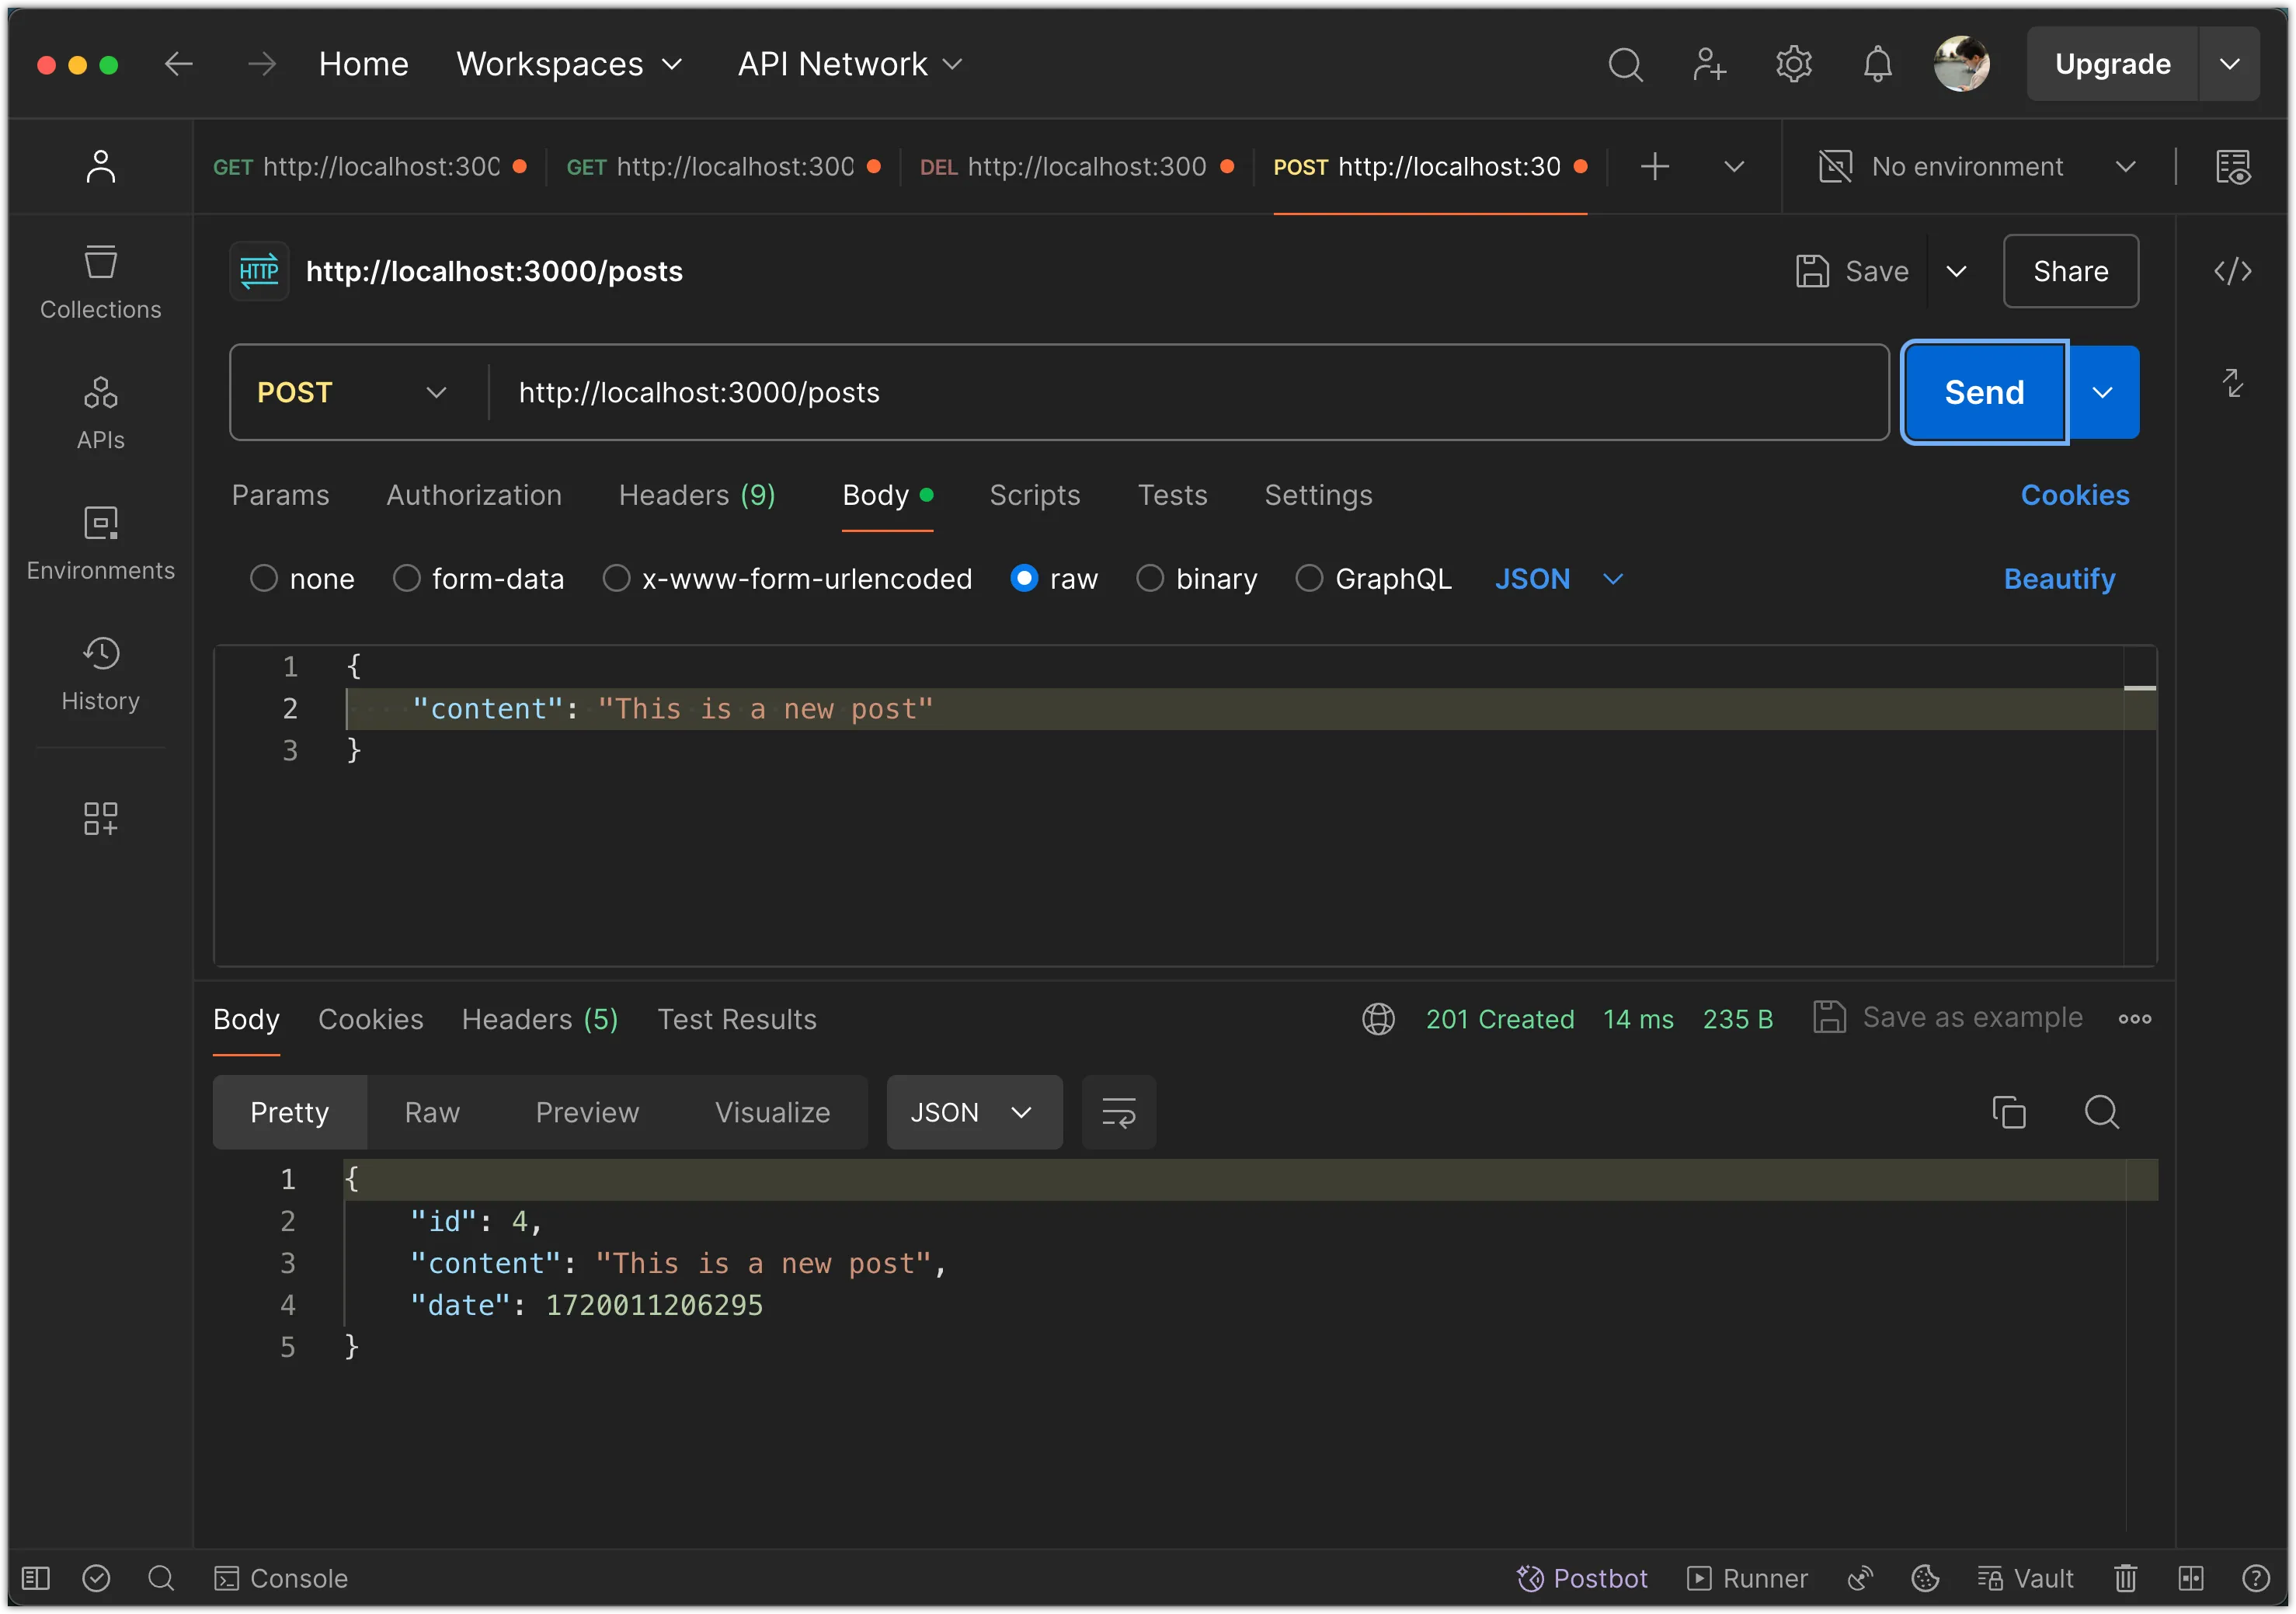Switch to the Authorization tab
Screen dimensions: 2296x1614
coord(474,495)
